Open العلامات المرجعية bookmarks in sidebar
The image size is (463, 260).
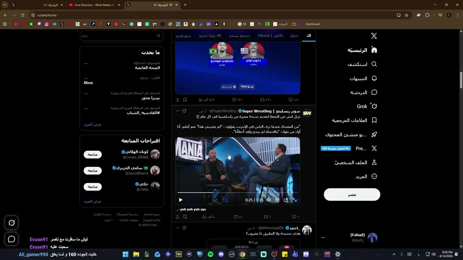(x=354, y=120)
